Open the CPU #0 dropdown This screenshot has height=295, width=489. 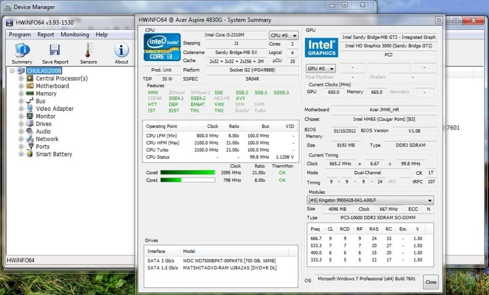coord(283,35)
